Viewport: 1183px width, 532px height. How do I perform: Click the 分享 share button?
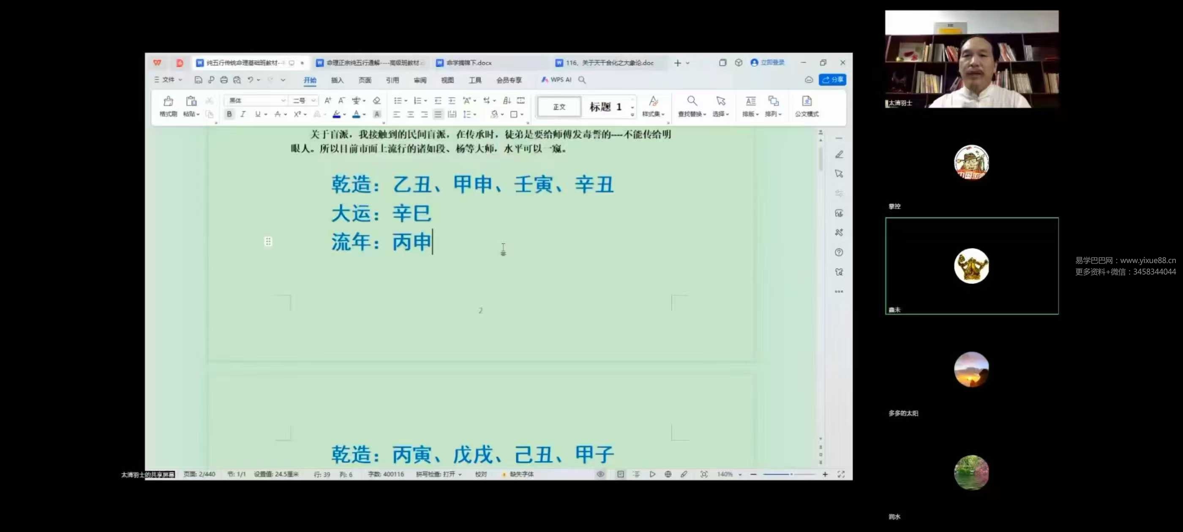(x=833, y=80)
